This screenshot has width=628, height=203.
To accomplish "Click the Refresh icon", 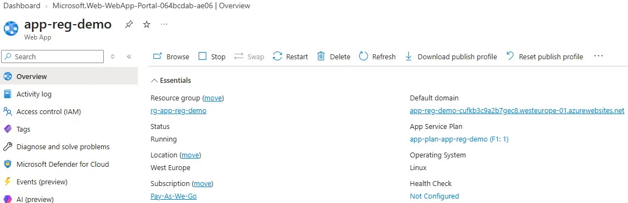I will coord(363,57).
